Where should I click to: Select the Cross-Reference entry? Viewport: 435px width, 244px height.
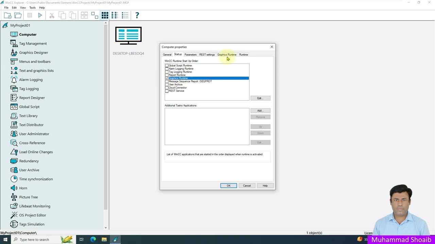32,143
